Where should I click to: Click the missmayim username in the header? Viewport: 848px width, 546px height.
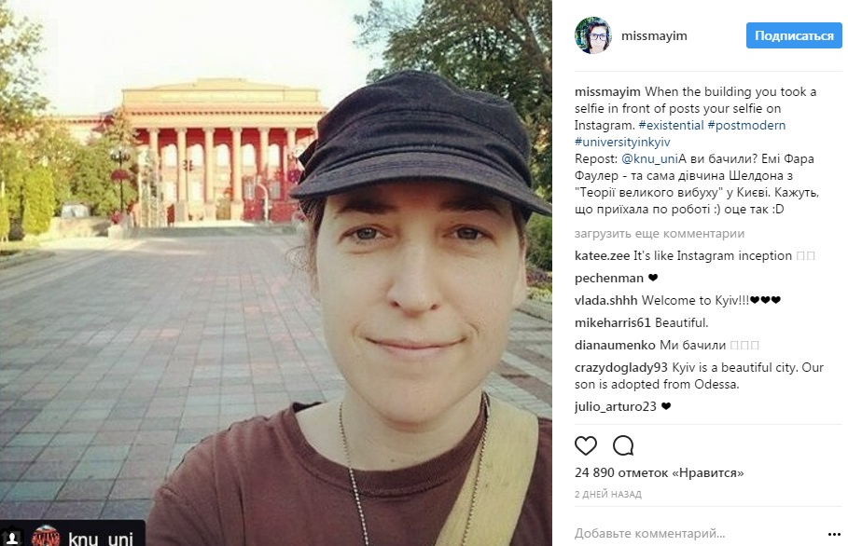point(654,35)
